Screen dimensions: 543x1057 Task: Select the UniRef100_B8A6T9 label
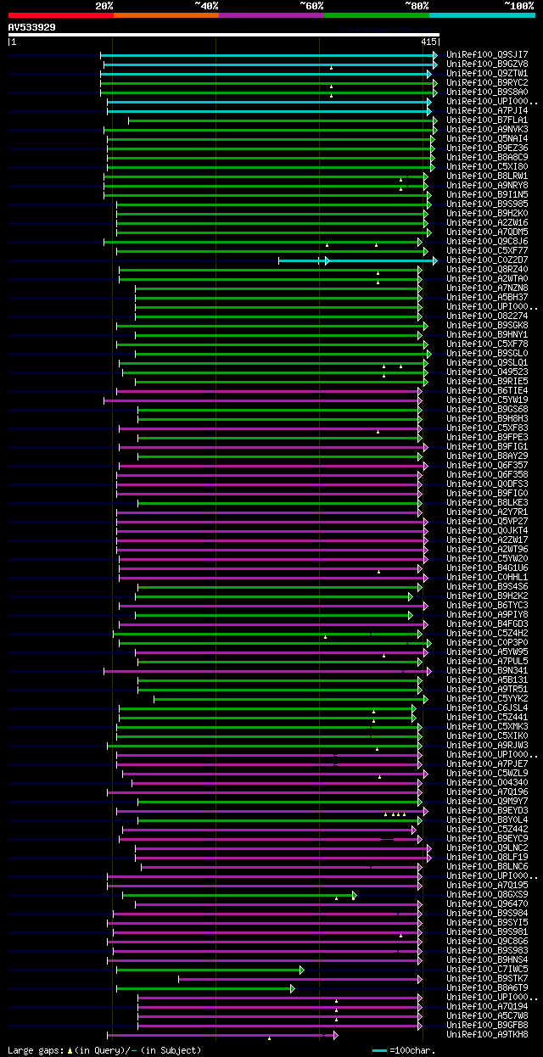(x=487, y=987)
